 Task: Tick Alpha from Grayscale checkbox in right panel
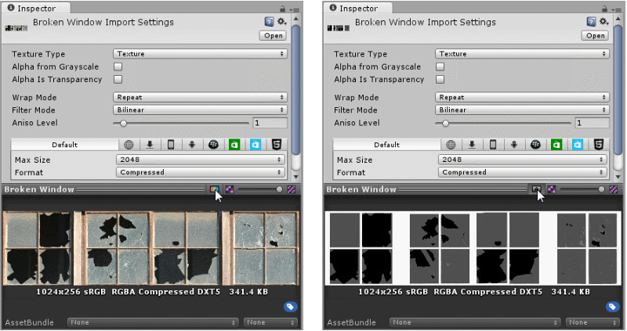(440, 67)
